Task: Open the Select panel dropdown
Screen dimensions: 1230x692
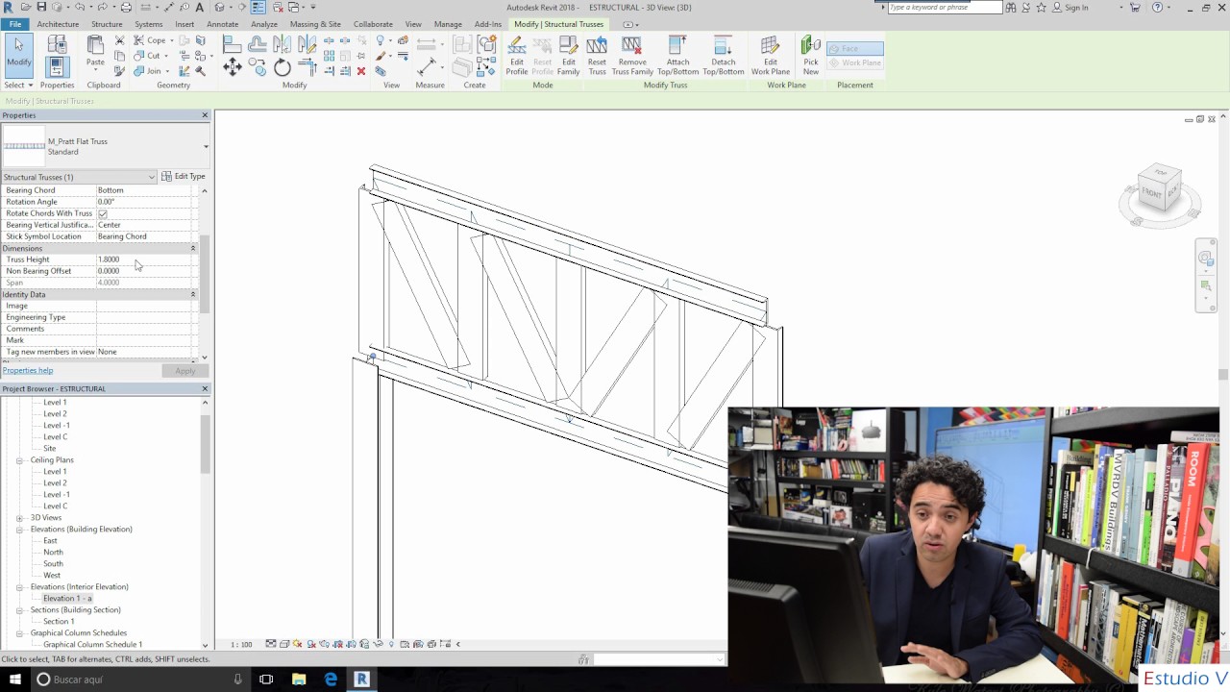Action: (18, 85)
